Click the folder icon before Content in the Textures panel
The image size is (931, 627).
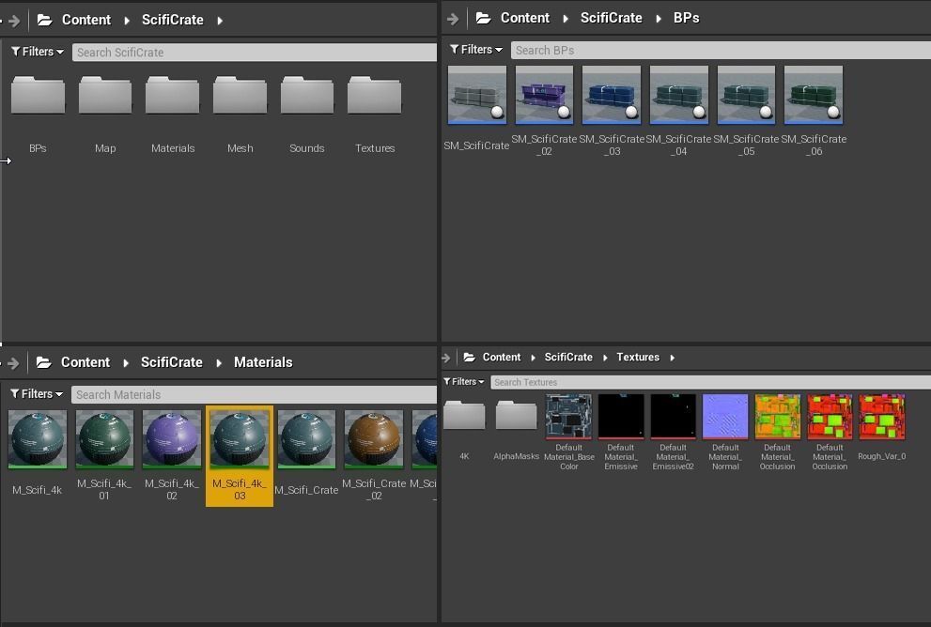469,357
